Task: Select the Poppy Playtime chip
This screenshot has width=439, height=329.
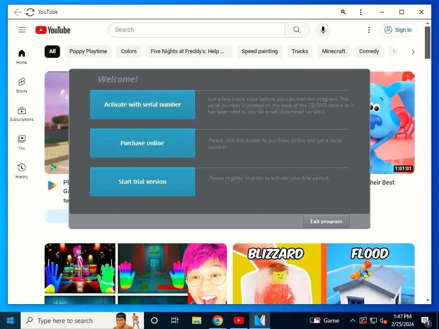Action: click(88, 51)
